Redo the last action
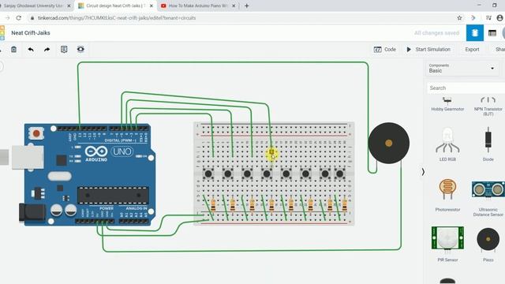Screen dimensions: 505x284 [x=47, y=49]
